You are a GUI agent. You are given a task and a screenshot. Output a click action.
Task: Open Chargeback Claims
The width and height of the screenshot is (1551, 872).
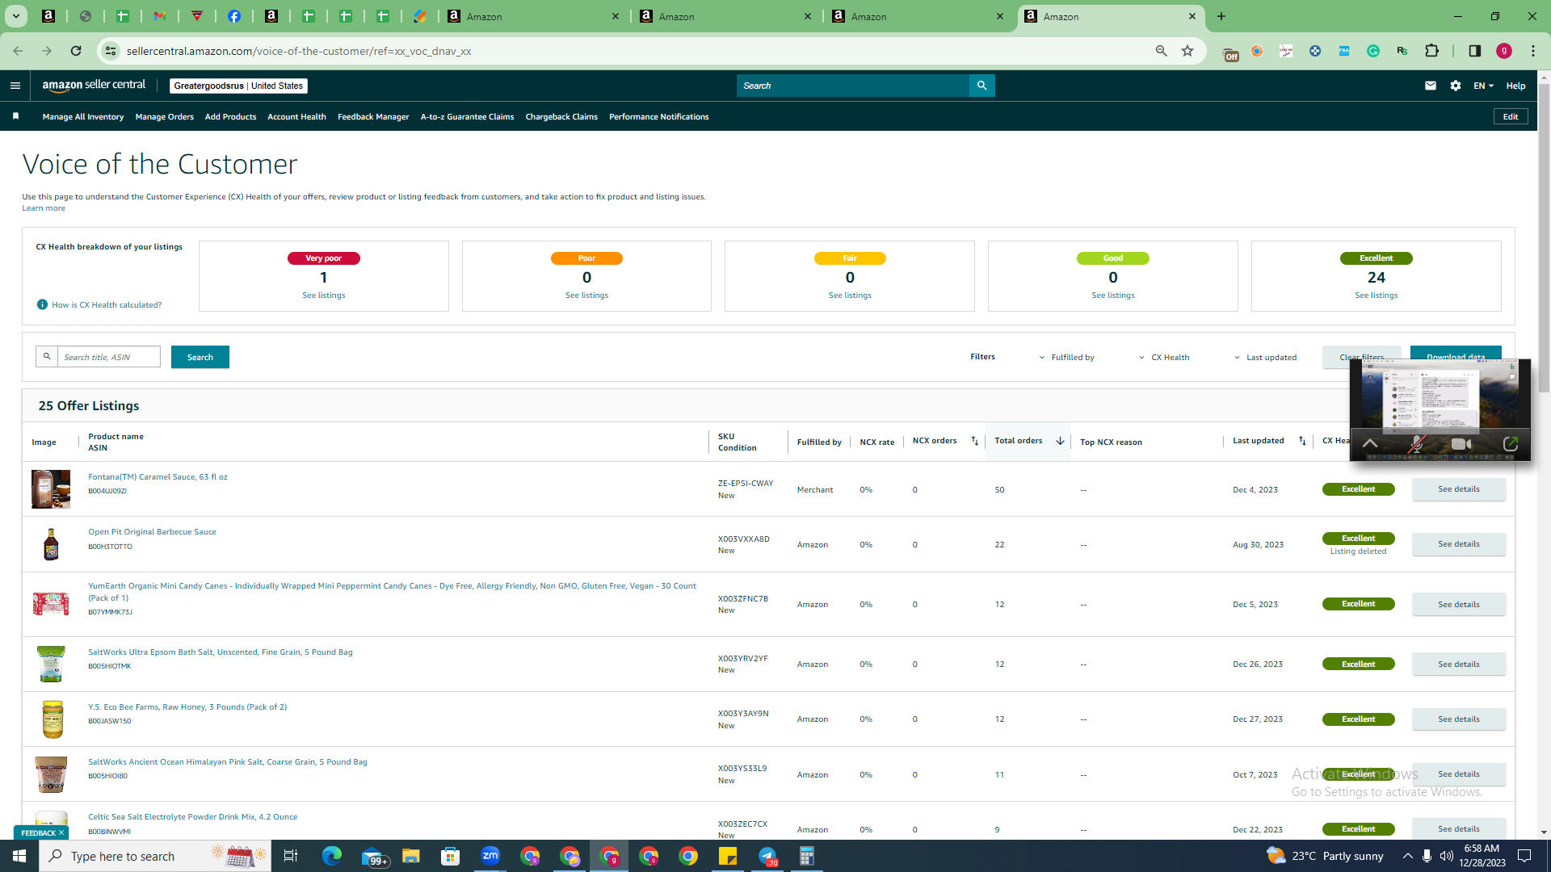tap(561, 117)
